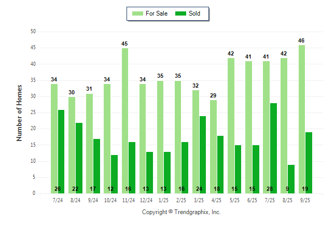335x225 pixels.
Task: Select the 5/25 For Sale bar showing 42
Action: tap(231, 125)
